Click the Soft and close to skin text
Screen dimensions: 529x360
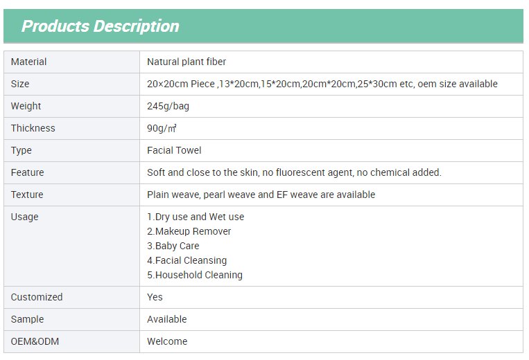(294, 172)
